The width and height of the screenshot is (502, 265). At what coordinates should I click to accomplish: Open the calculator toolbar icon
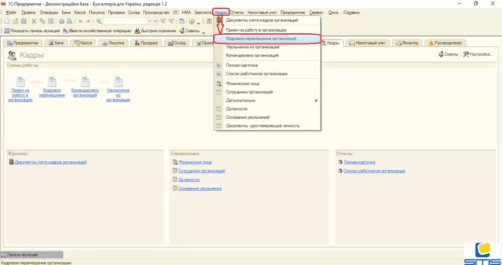pyautogui.click(x=209, y=22)
